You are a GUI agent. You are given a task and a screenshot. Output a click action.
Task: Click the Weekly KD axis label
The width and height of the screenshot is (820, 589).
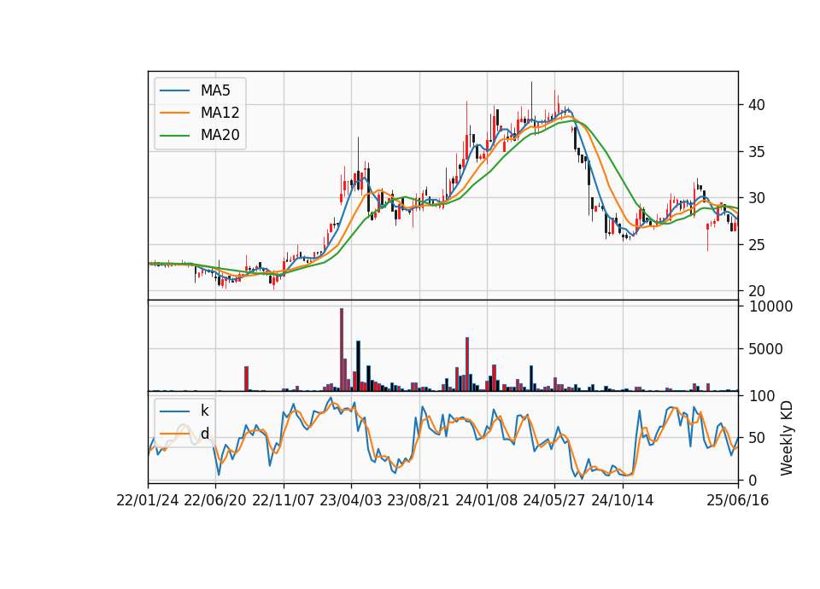787,438
